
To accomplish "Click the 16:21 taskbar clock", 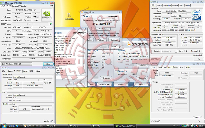I will click(201, 126).
